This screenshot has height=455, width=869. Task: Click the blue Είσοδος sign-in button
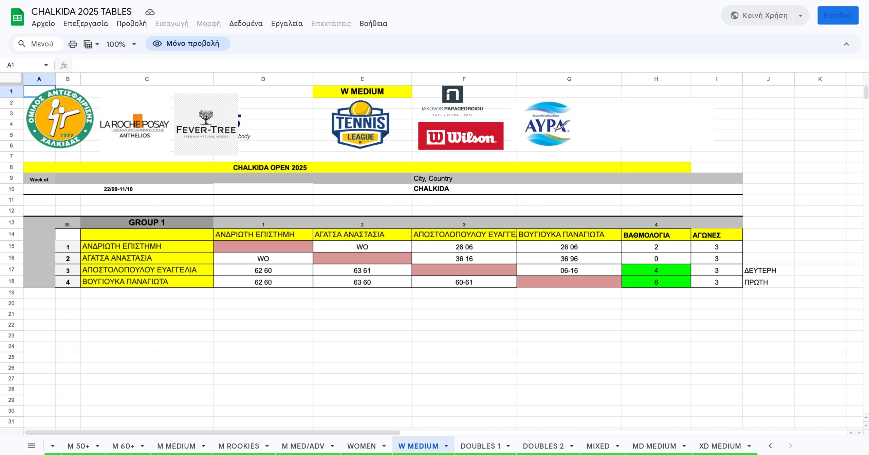[x=837, y=16]
